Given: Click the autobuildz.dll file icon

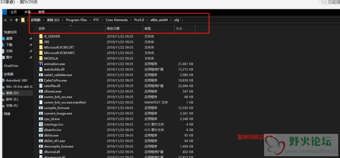Looking at the screenshot, I should (x=41, y=69).
